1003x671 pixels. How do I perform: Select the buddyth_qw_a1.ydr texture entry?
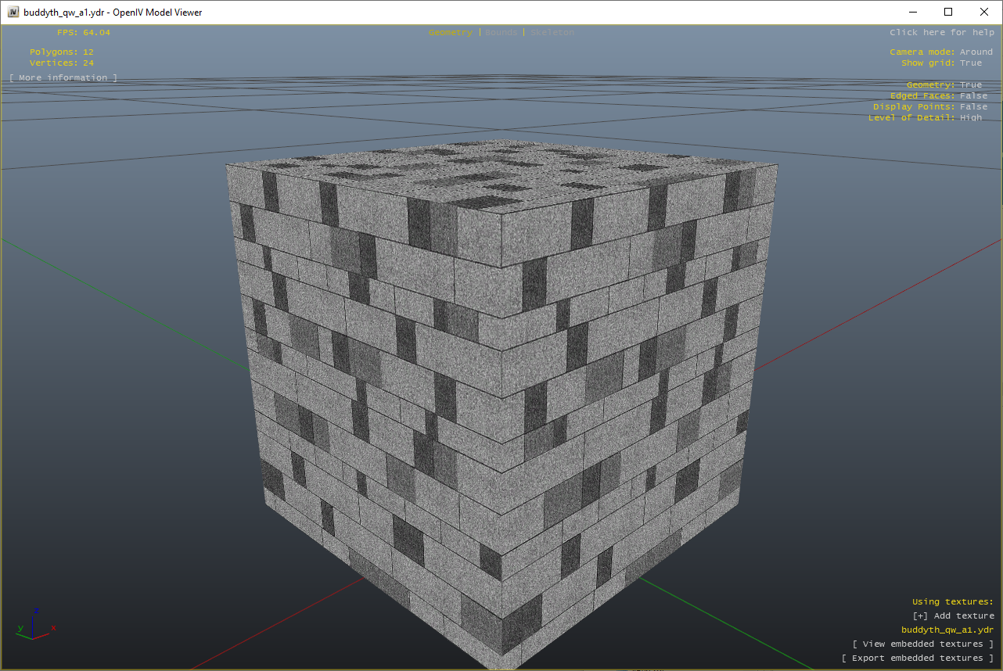(x=947, y=630)
